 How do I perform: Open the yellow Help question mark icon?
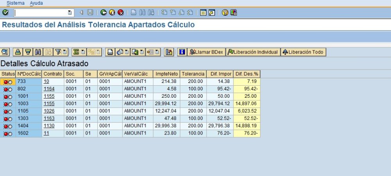tap(225, 13)
